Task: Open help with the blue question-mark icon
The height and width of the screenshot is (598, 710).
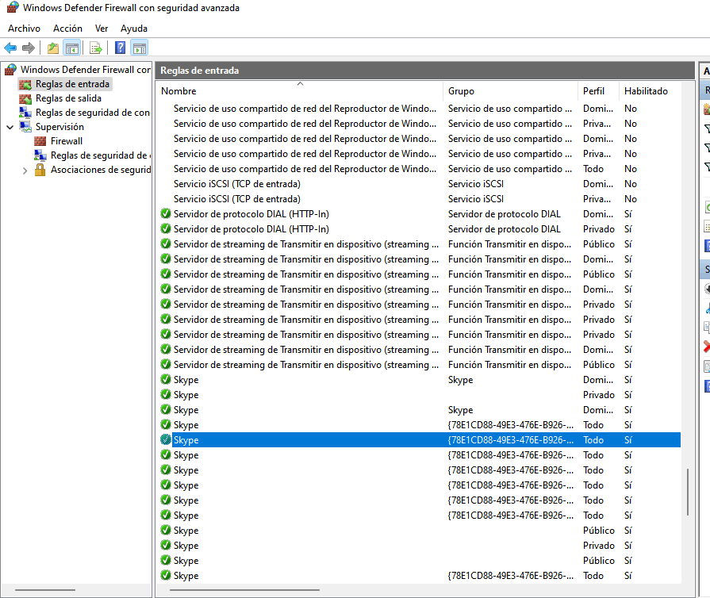Action: tap(120, 48)
